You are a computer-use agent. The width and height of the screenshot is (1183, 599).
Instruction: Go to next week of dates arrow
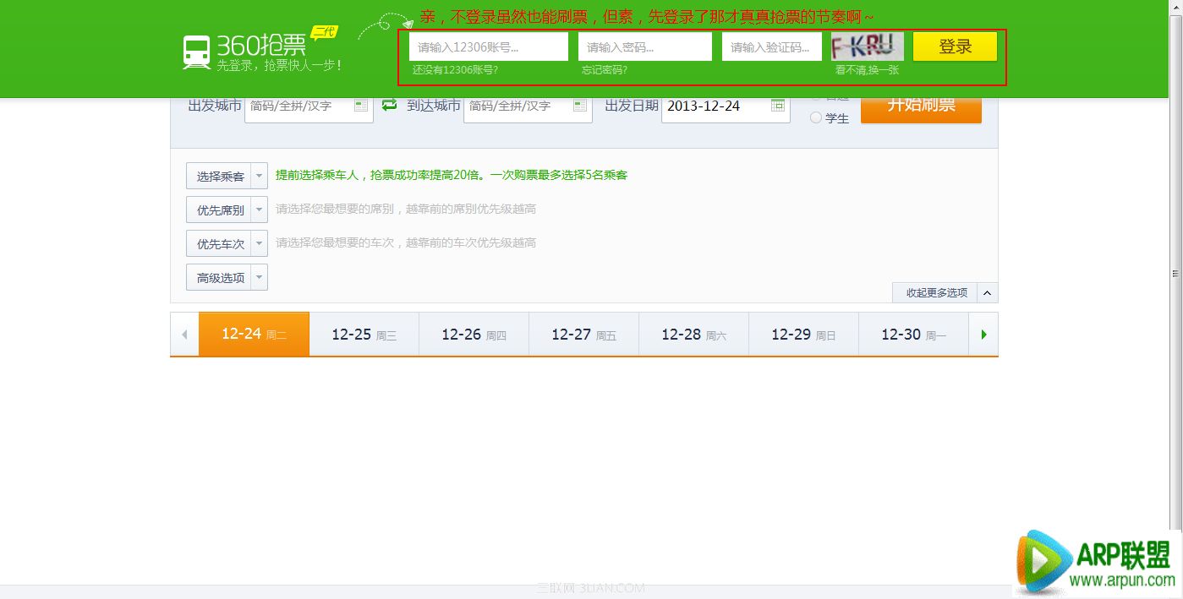point(983,335)
